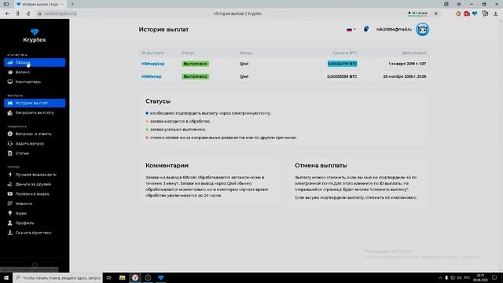Open the File Explorer taskbar icon

click(123, 277)
